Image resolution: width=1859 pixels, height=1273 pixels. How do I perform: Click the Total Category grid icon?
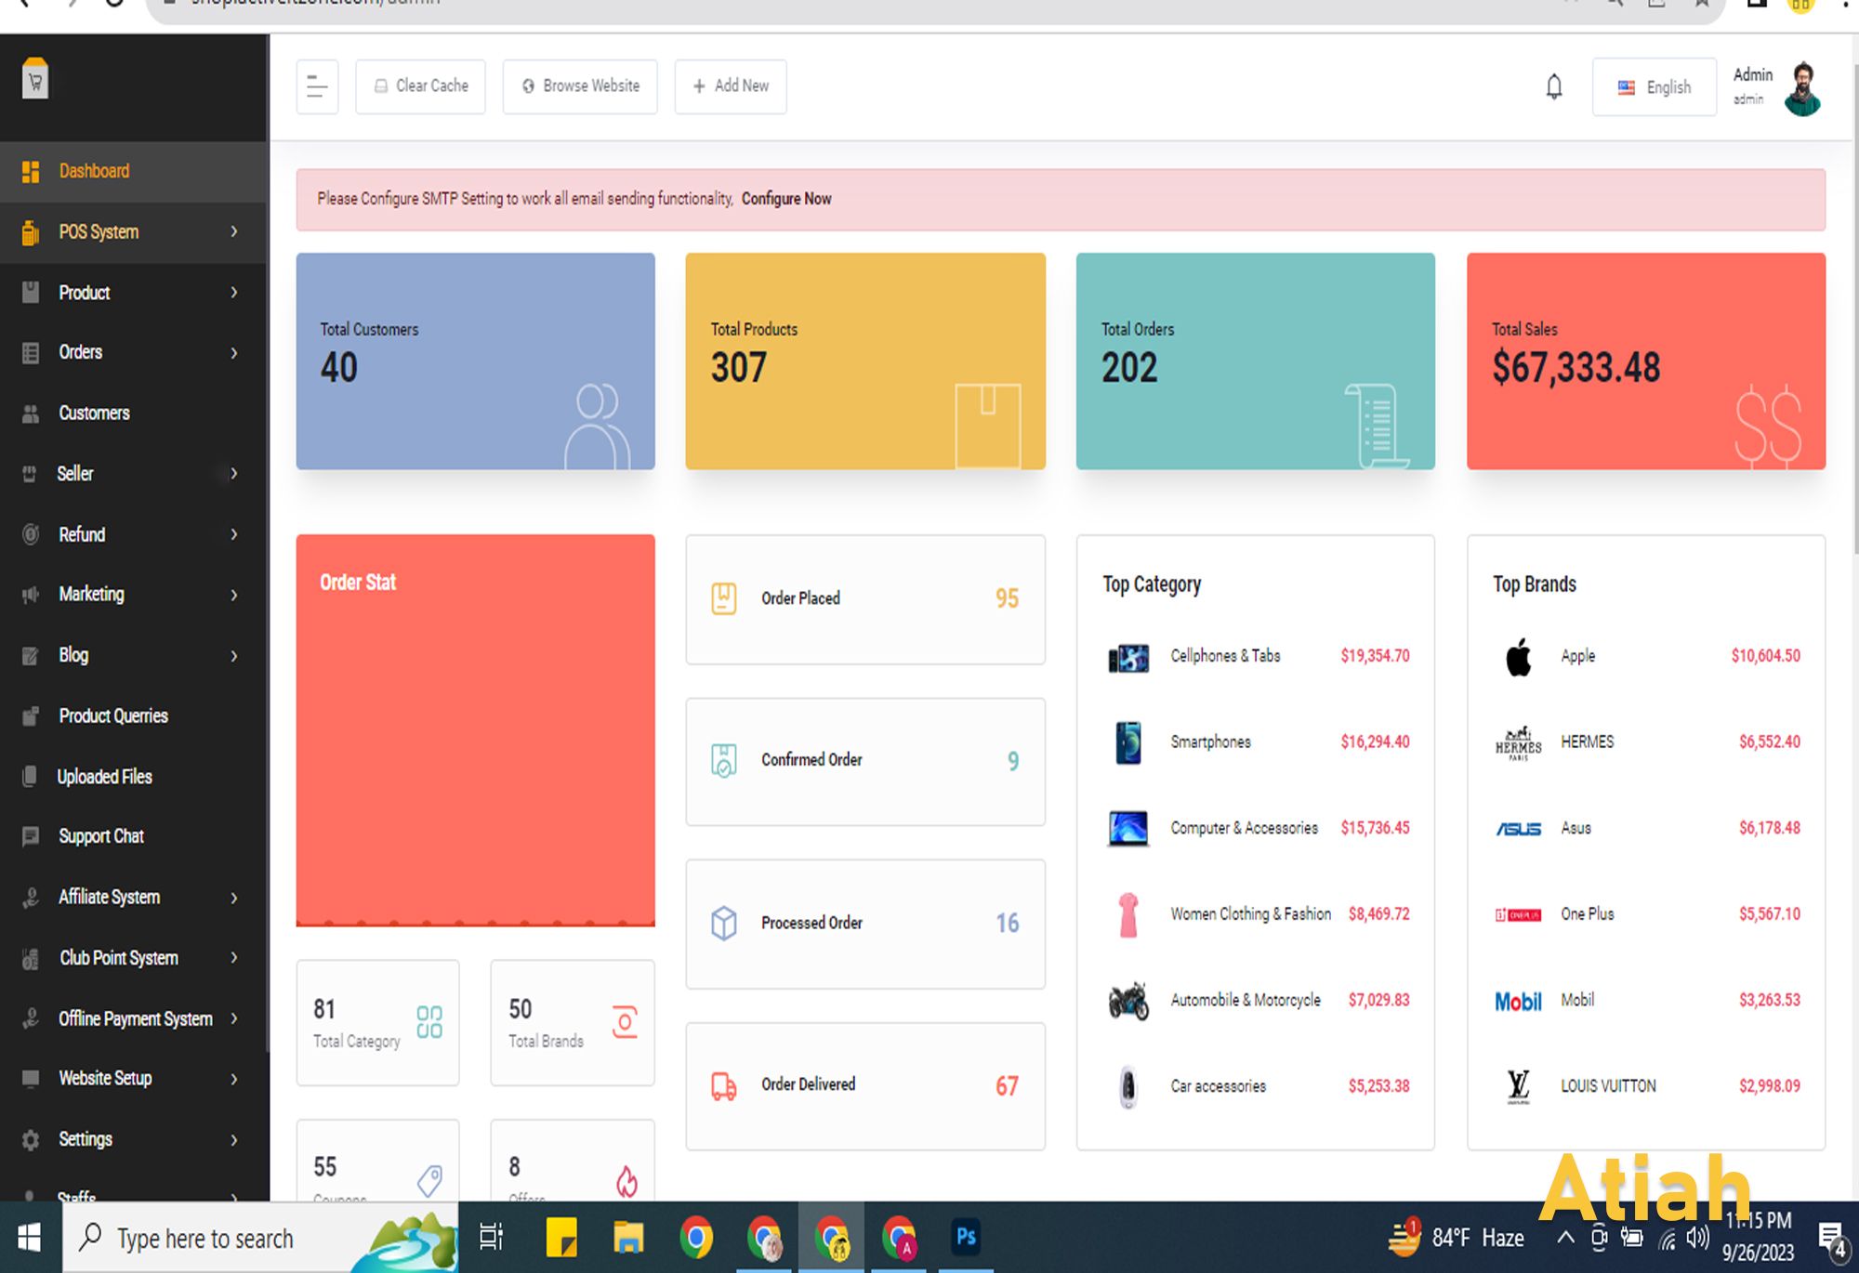pyautogui.click(x=428, y=1021)
